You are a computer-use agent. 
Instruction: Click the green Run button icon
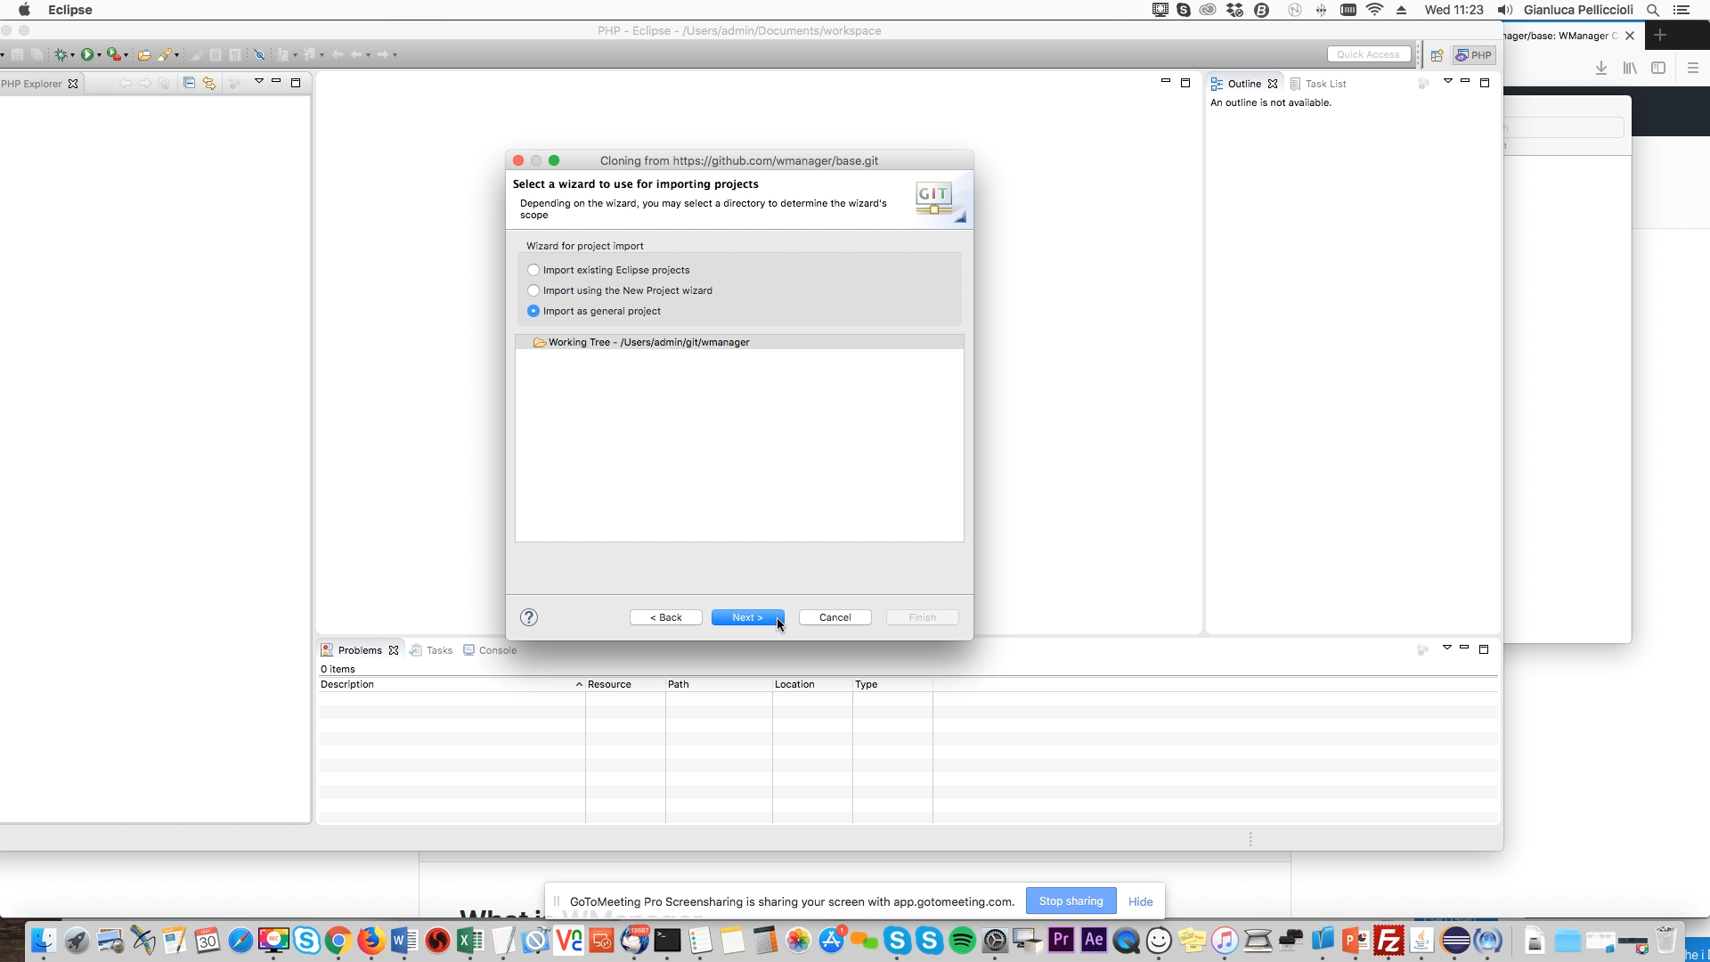(x=86, y=54)
